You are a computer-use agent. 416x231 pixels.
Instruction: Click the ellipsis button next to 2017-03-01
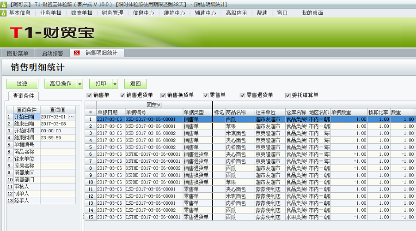(x=71, y=117)
